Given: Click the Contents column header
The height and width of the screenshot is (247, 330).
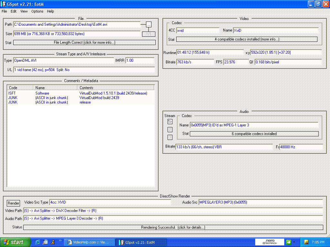Looking at the screenshot, I should coord(116,87).
